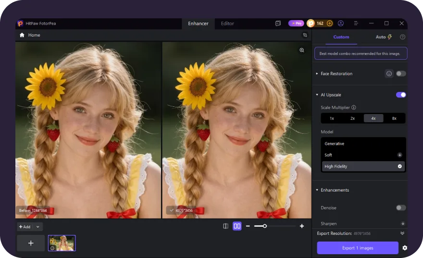This screenshot has width=423, height=258.
Task: Click the help question mark icon
Action: pyautogui.click(x=402, y=37)
